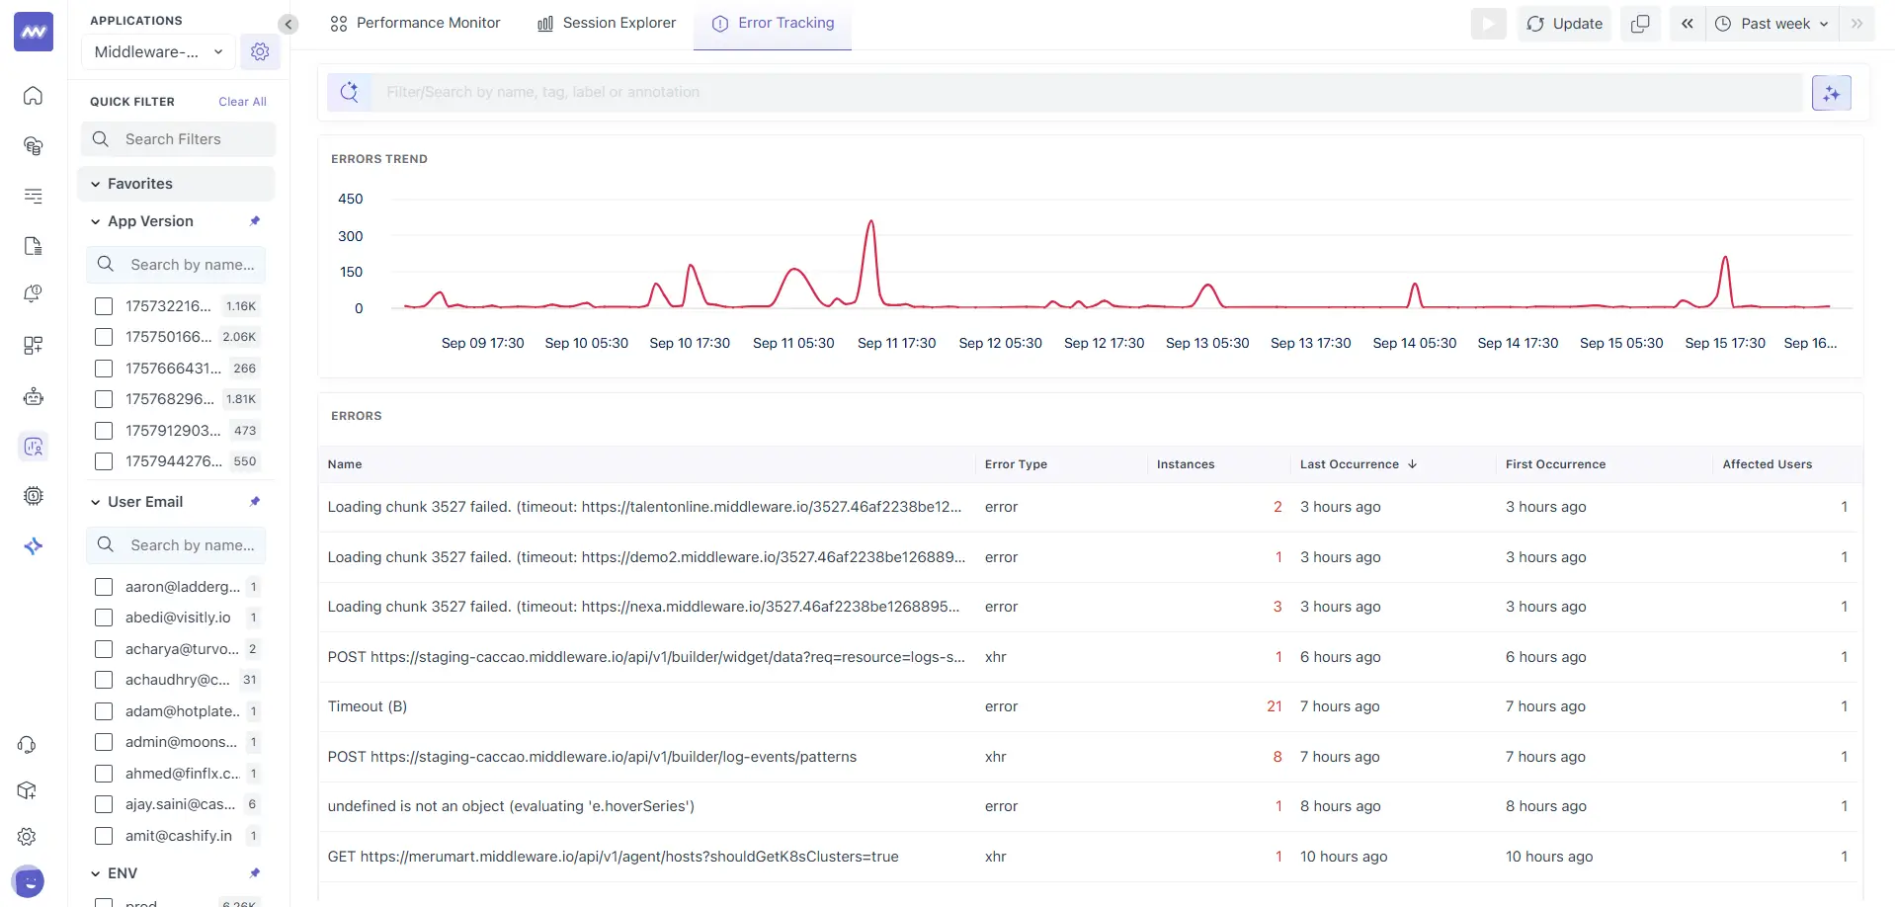The width and height of the screenshot is (1895, 907).
Task: Select the Dashboard builder icon in sidebar
Action: 33,346
